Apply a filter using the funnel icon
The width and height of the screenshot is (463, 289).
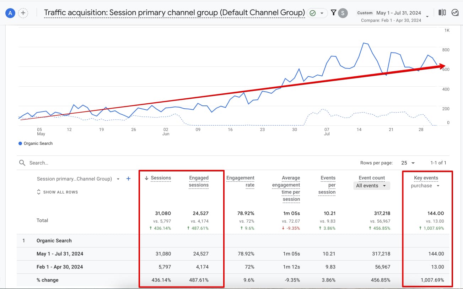pos(333,12)
